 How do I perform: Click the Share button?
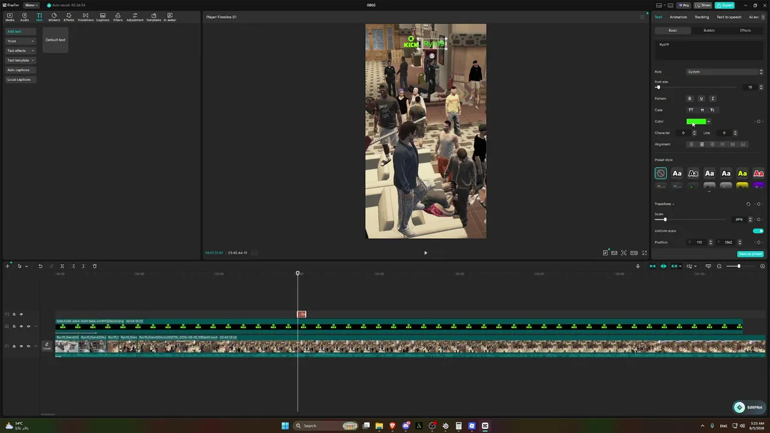(704, 5)
